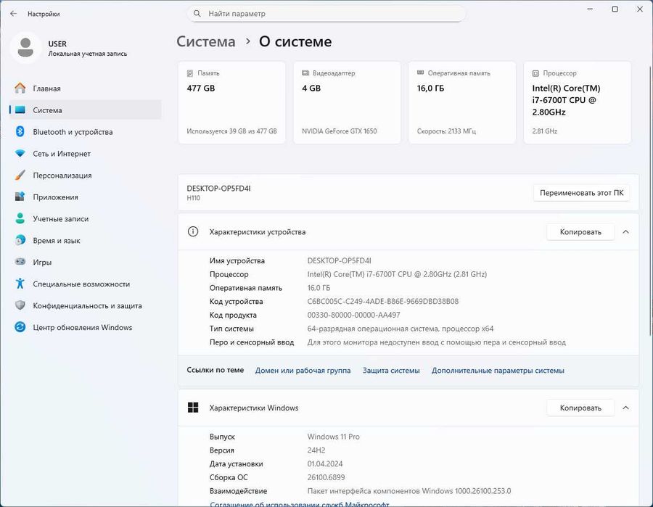
Task: Click Сборка ОС value 26100.6899
Action: click(326, 477)
